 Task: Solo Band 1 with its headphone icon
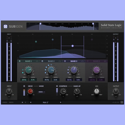point(37,61)
